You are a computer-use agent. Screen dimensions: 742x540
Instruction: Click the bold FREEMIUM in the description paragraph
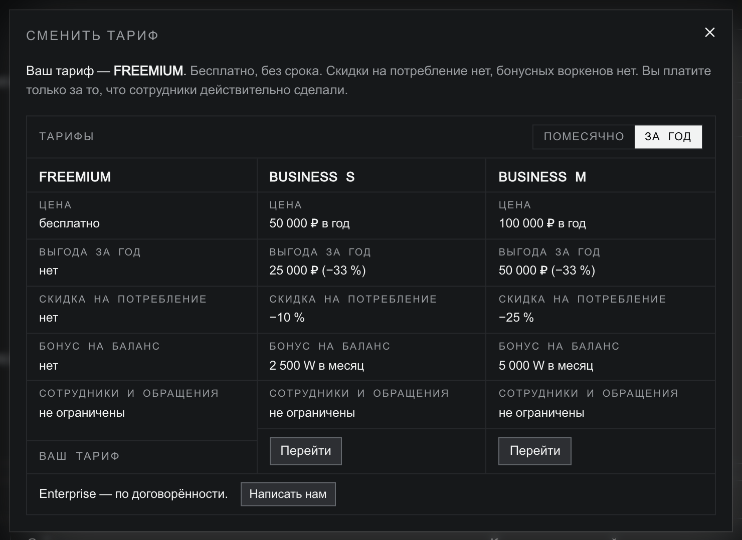point(148,71)
